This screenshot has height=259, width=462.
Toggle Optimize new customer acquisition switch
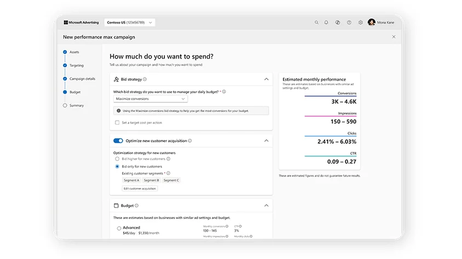click(x=118, y=140)
